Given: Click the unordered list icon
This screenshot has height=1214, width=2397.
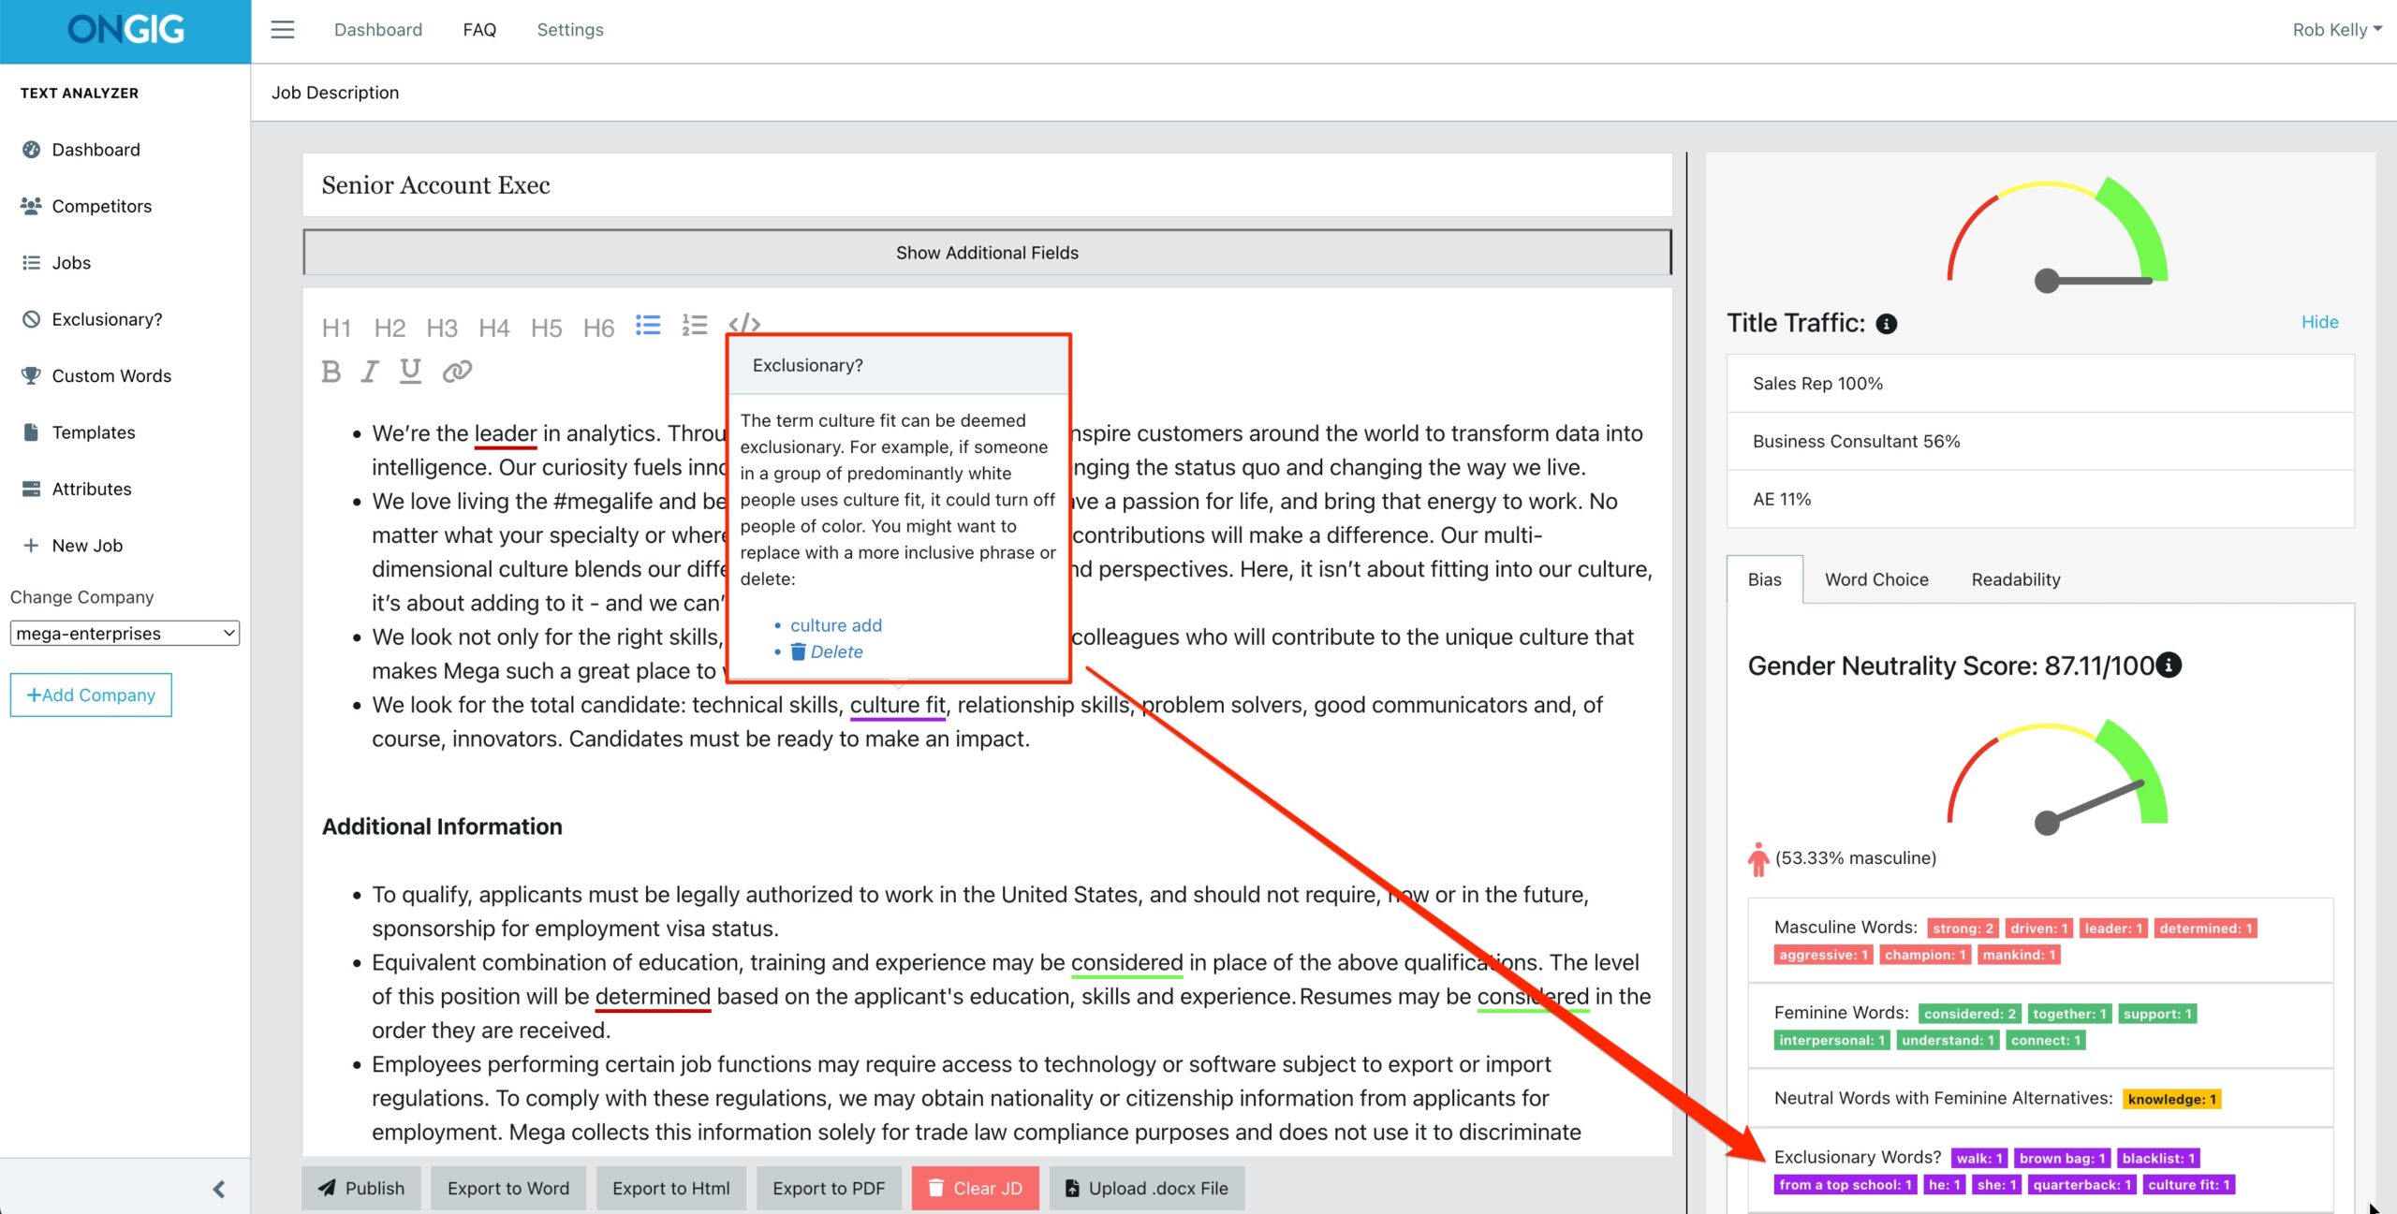Looking at the screenshot, I should point(649,327).
